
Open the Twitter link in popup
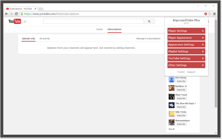coord(181,72)
